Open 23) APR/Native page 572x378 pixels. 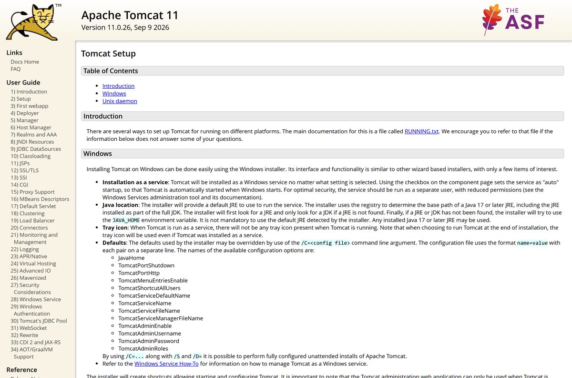[x=29, y=256]
